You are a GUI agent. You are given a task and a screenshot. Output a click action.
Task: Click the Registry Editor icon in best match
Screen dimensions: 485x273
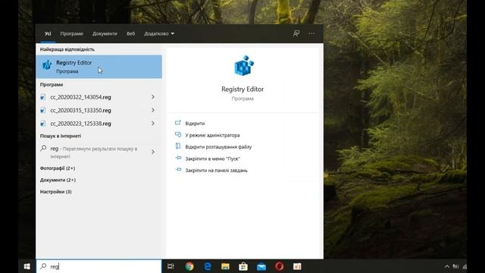[x=47, y=65]
